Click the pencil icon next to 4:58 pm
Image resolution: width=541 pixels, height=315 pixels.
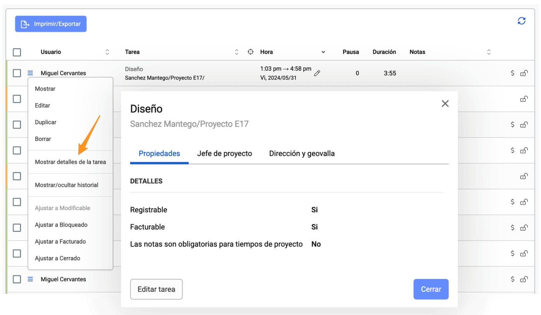click(317, 73)
